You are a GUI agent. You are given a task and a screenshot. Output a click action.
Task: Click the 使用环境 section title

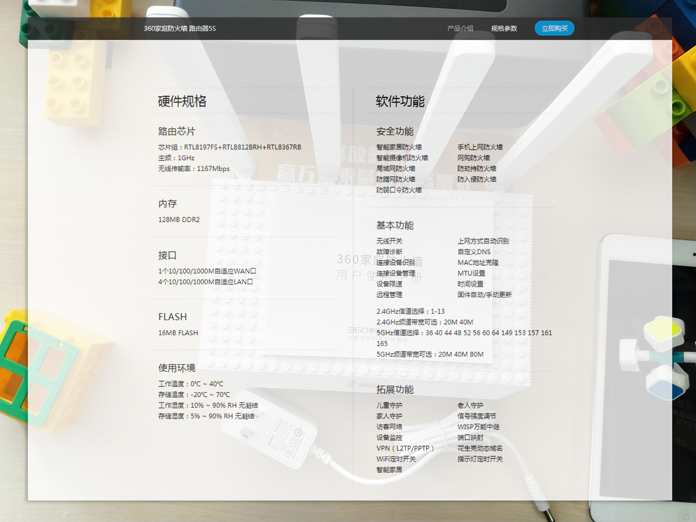177,368
